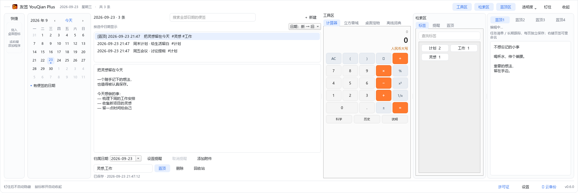Click the calculator backspace key

click(x=384, y=58)
